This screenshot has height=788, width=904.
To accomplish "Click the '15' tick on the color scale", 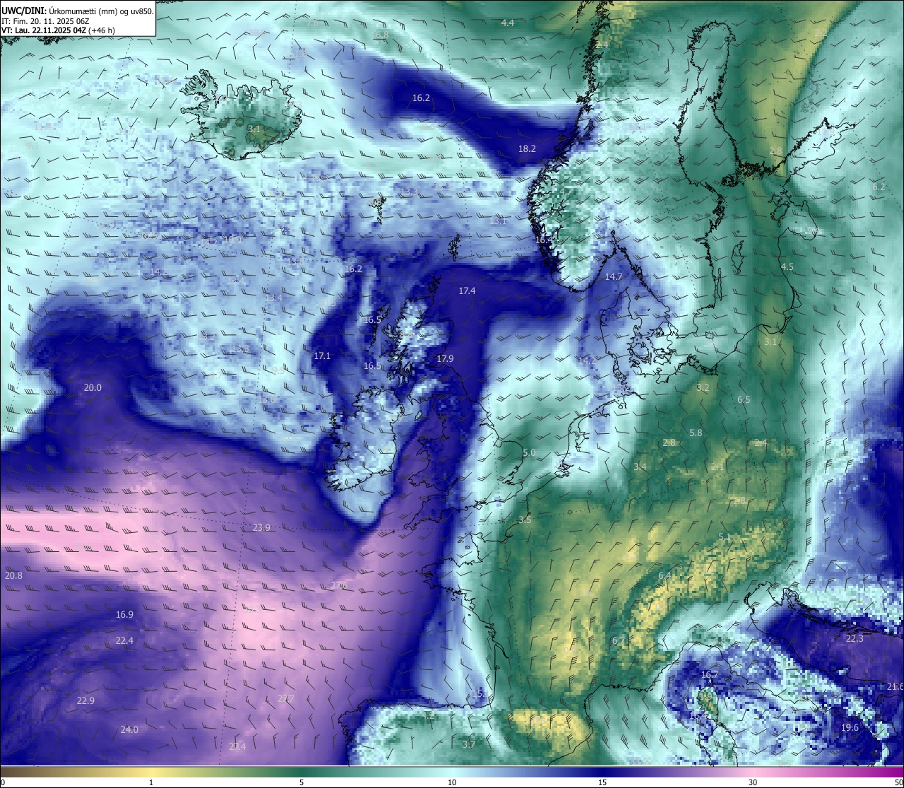I will [x=602, y=782].
